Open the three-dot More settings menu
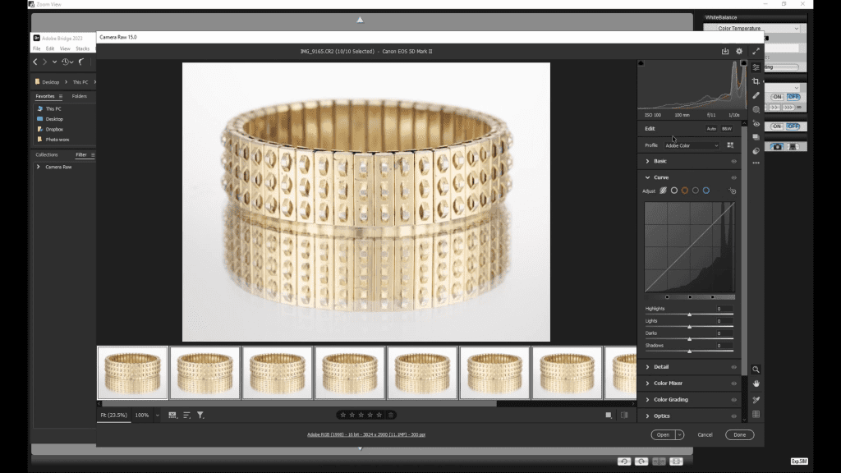This screenshot has height=473, width=841. click(x=756, y=163)
